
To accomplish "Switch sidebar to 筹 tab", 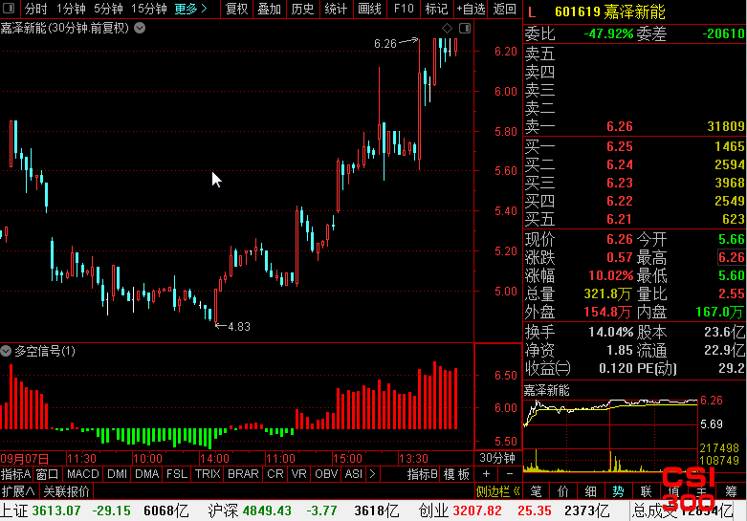I will (x=732, y=491).
